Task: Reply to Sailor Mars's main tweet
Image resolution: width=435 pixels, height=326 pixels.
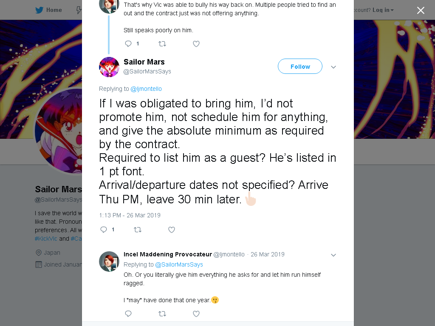Action: coord(104,230)
